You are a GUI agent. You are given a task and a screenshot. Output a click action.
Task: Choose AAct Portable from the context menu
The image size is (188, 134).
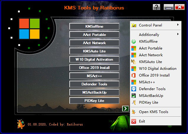[156, 48]
